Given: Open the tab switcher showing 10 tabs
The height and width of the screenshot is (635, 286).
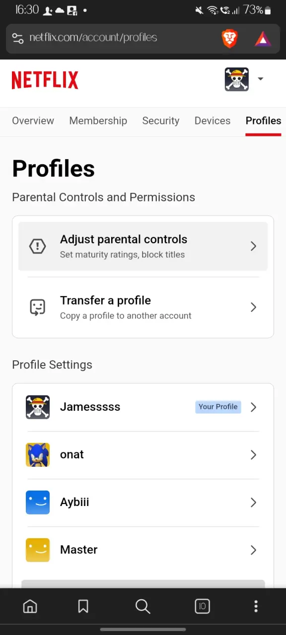Looking at the screenshot, I should [x=202, y=606].
